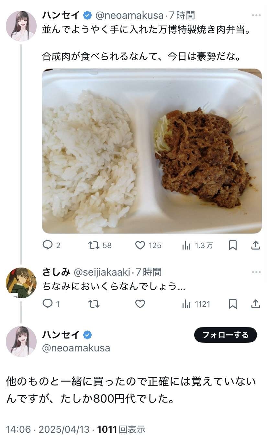Share さしみ's reply
The width and height of the screenshot is (268, 435).
pyautogui.click(x=256, y=304)
